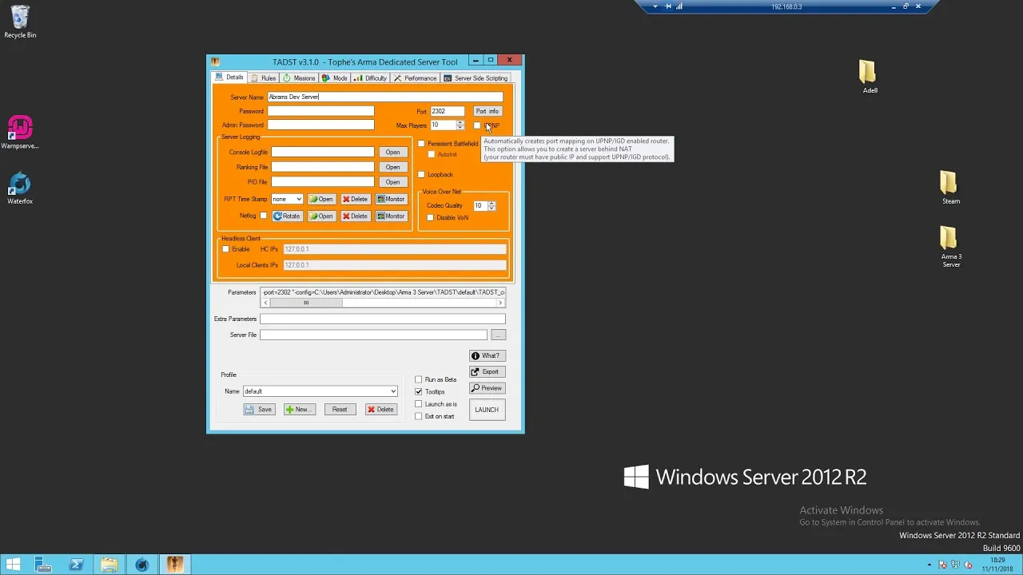Expand the profile Name dropdown
The image size is (1023, 575).
click(x=392, y=391)
